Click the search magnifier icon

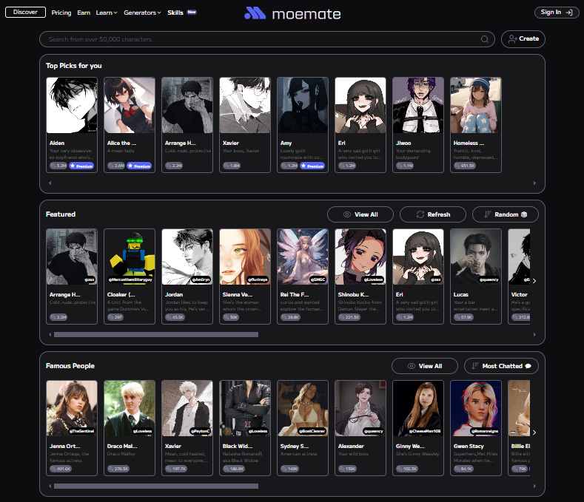485,39
